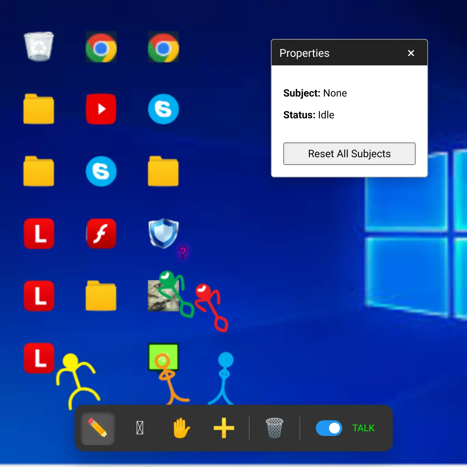
Task: Open the red Flash Player icon
Action: click(x=101, y=233)
